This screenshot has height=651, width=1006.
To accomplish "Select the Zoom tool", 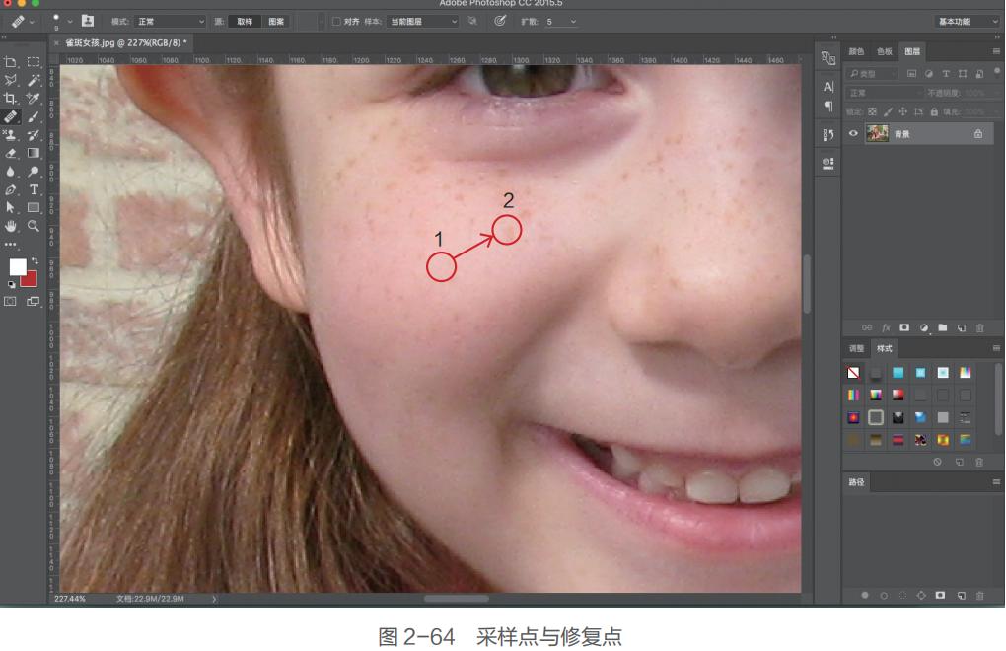I will click(34, 226).
